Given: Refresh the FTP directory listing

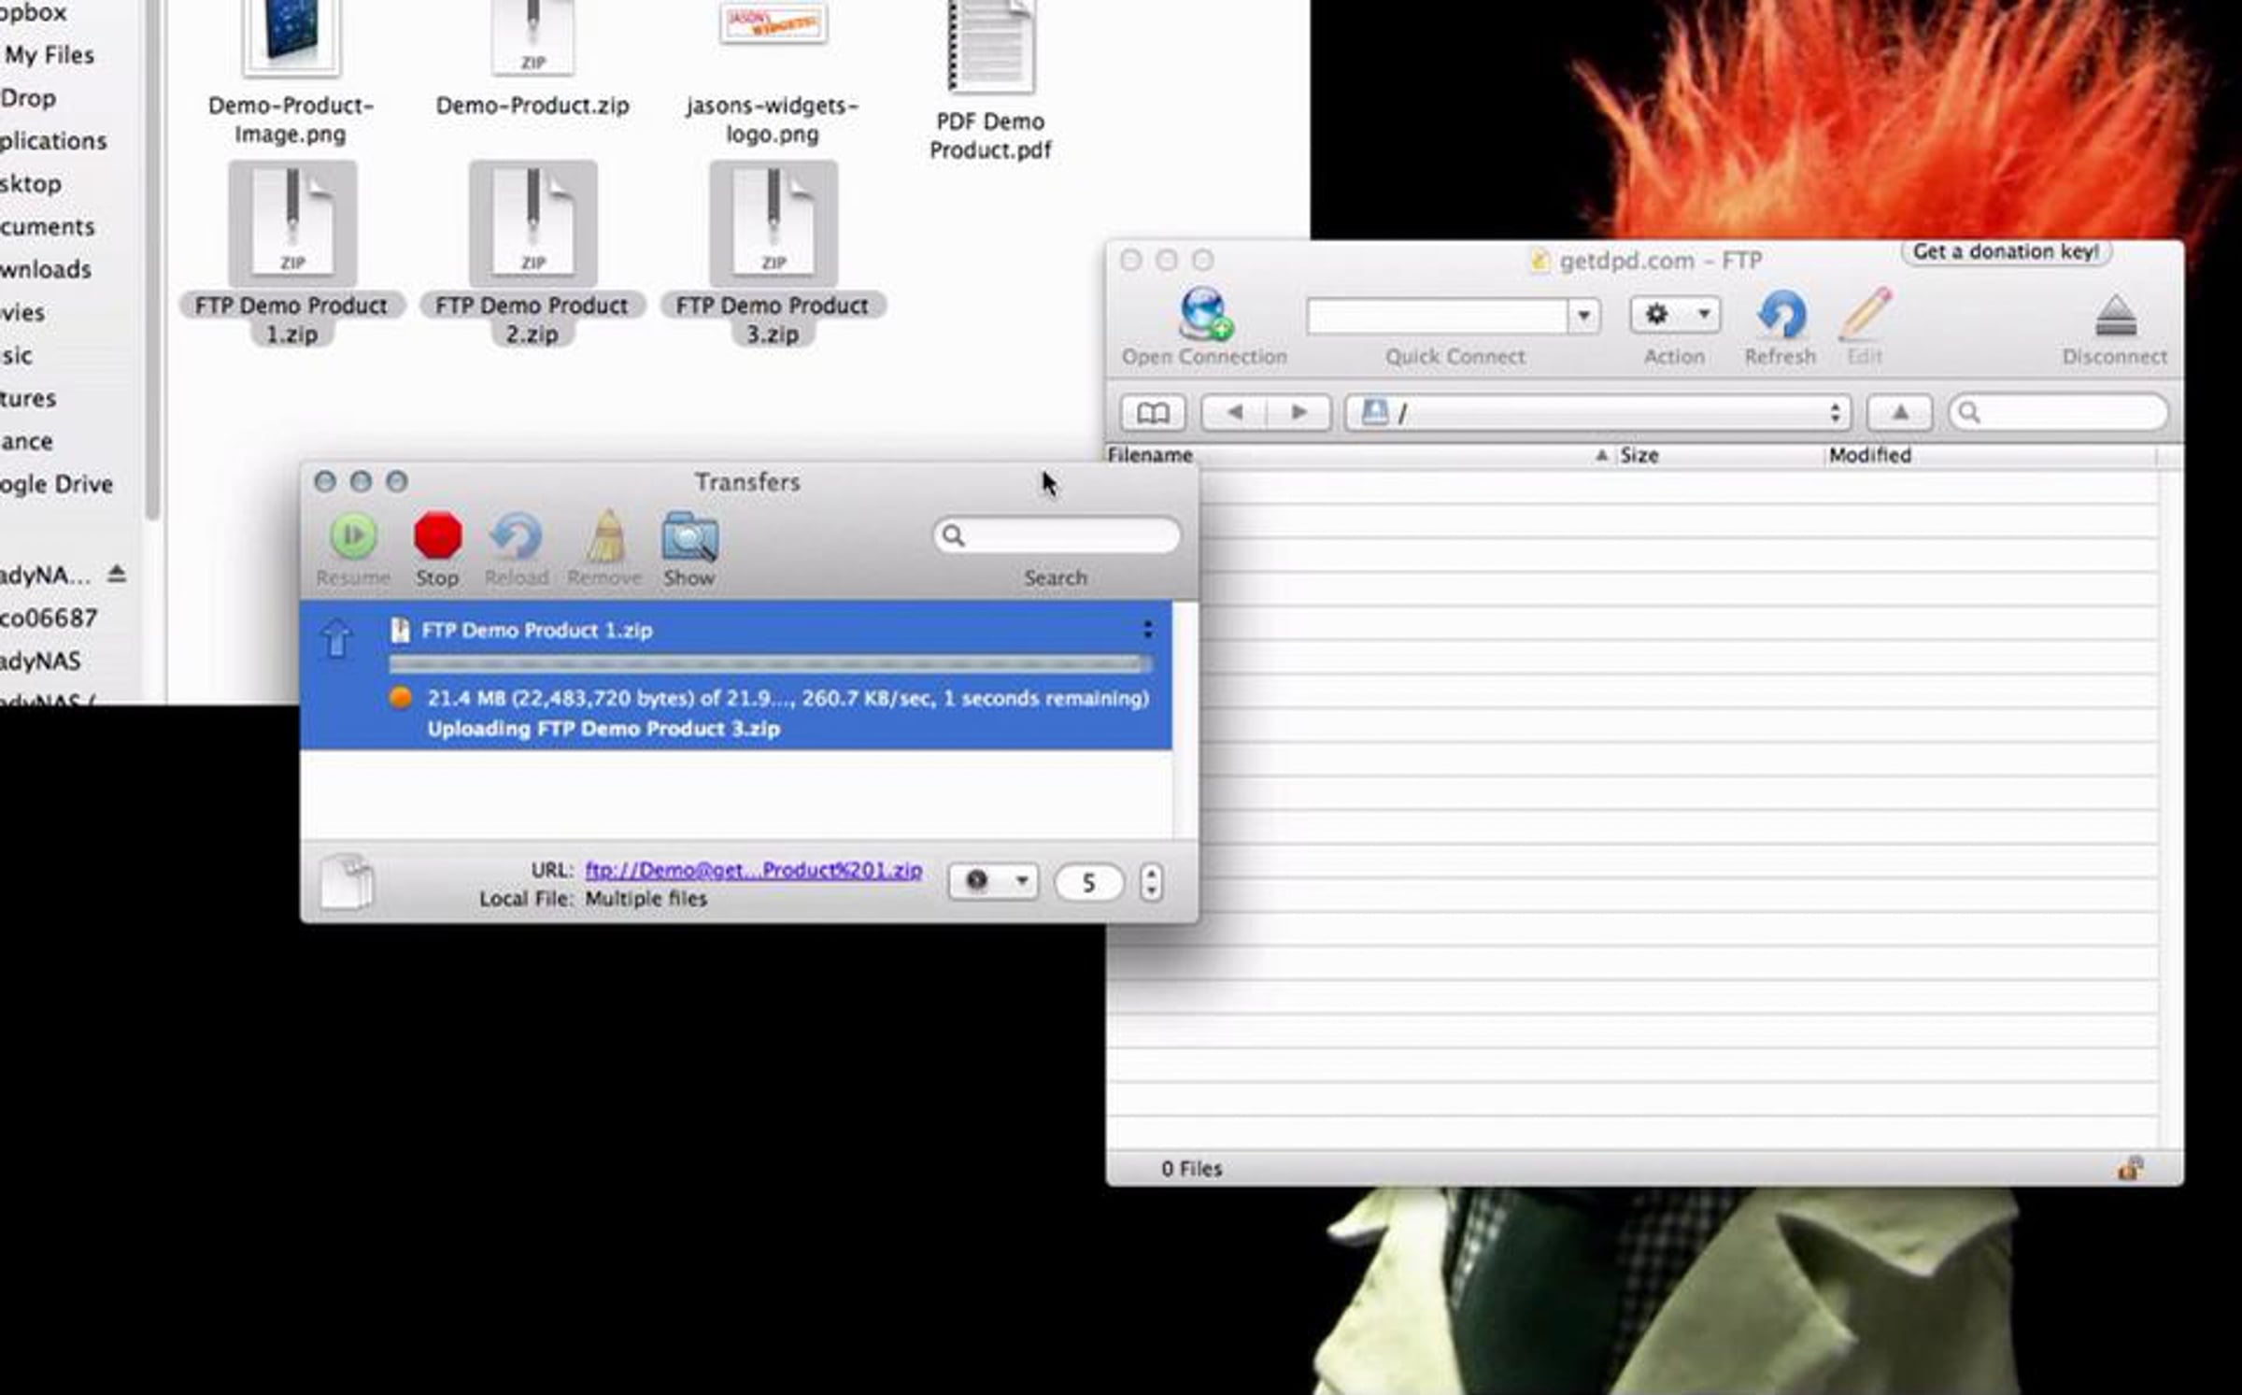Looking at the screenshot, I should coord(1781,316).
